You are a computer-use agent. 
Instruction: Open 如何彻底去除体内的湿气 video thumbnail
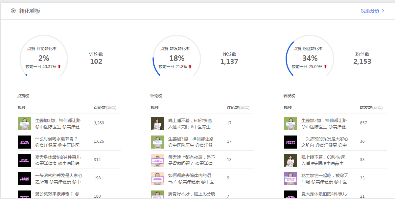[157, 179]
